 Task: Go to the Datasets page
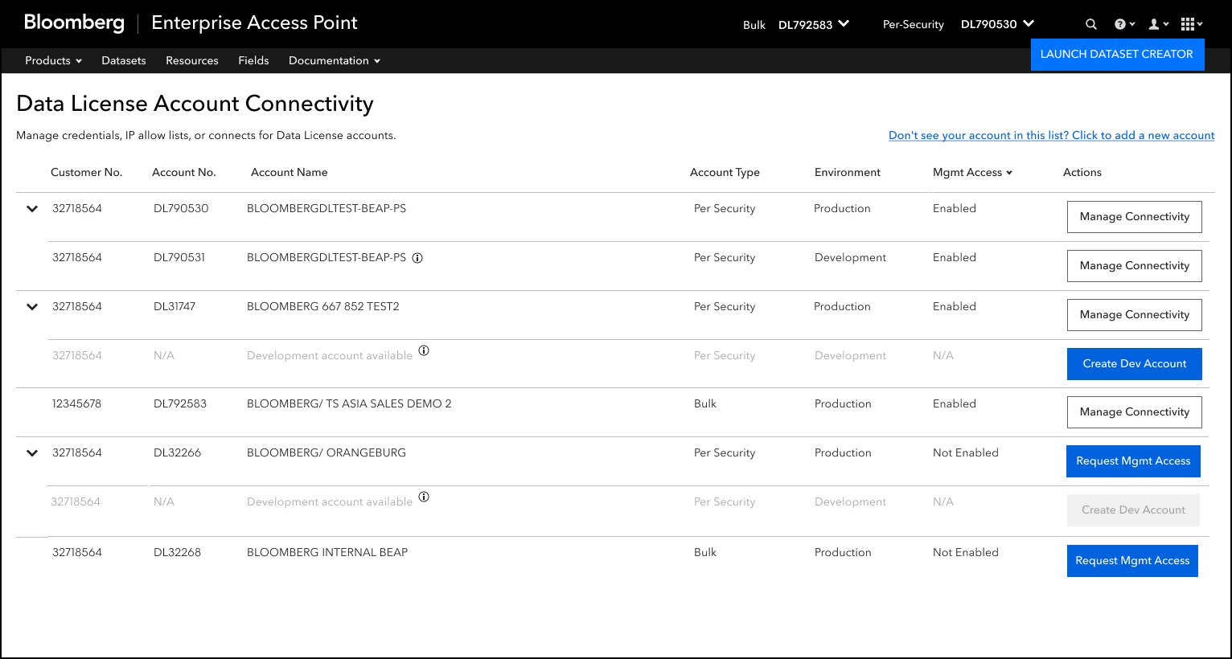(x=124, y=60)
